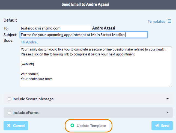The image size is (176, 133).
Task: Click the To email address field
Action: coord(55,28)
